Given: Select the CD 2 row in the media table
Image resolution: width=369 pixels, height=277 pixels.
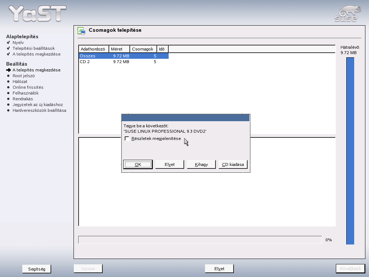Looking at the screenshot, I should tap(124, 62).
